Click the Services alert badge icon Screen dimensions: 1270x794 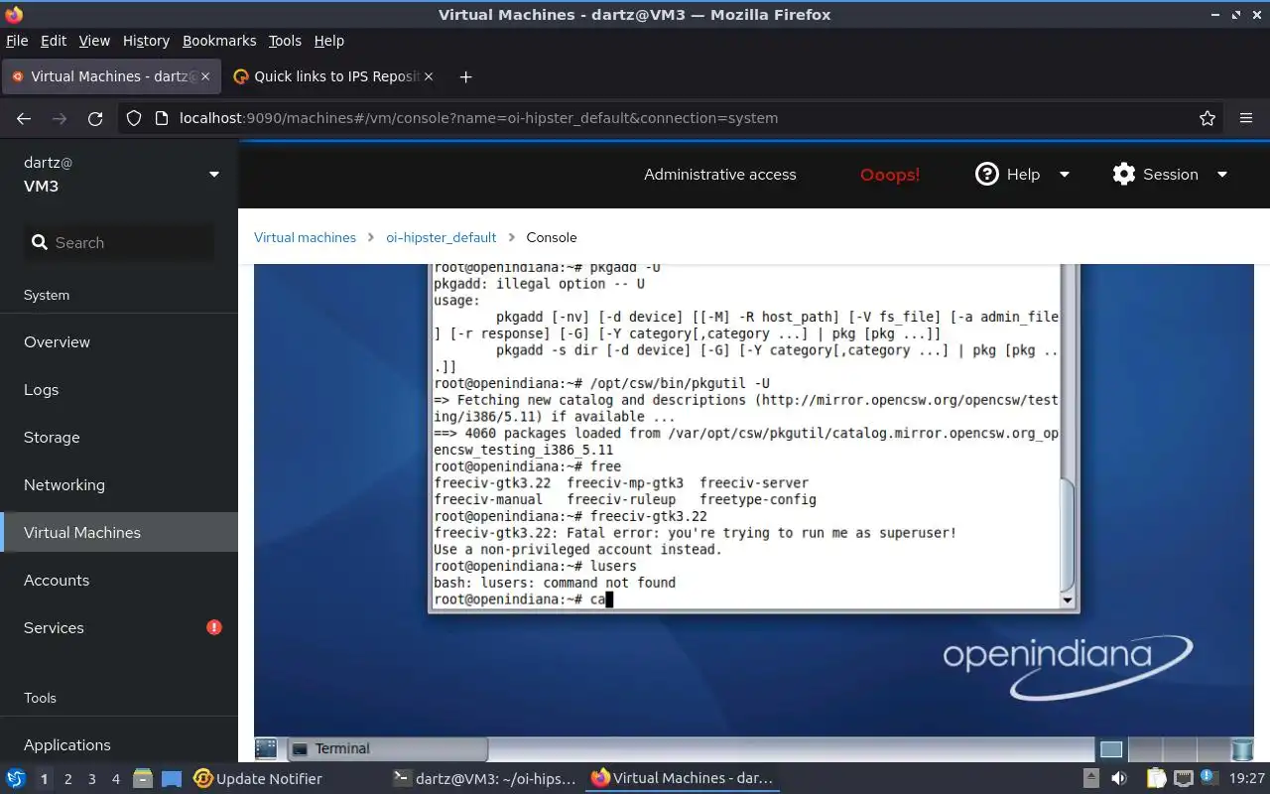[213, 627]
